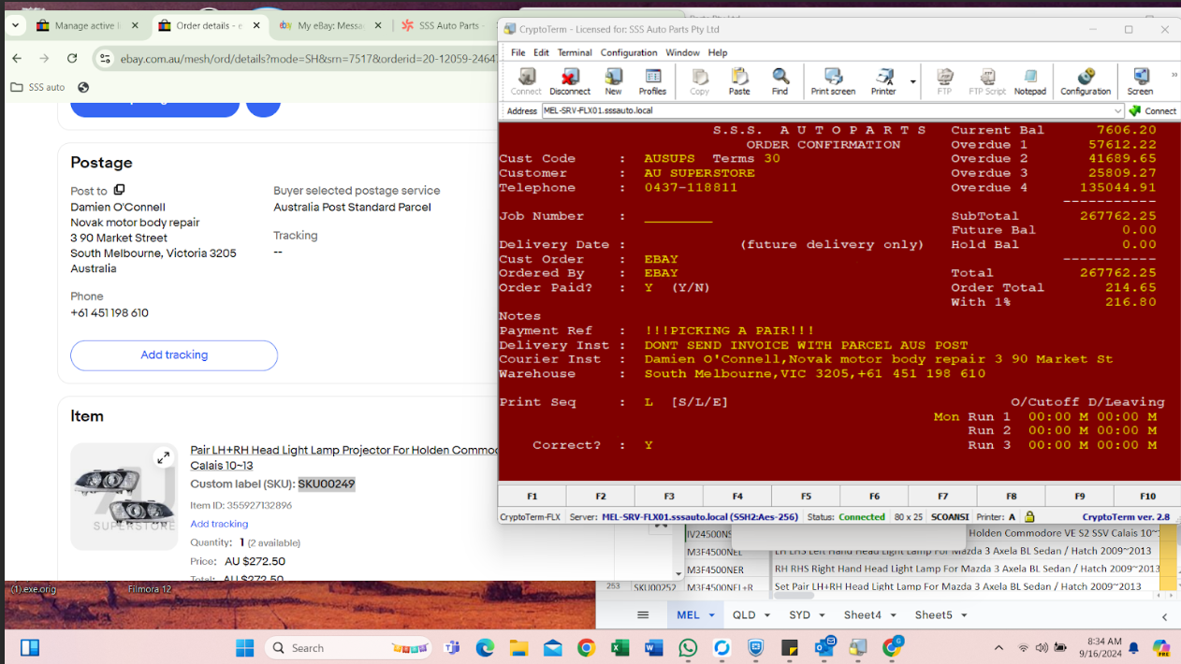Click the Chrome URL address bar
Image resolution: width=1181 pixels, height=664 pixels.
click(x=309, y=59)
